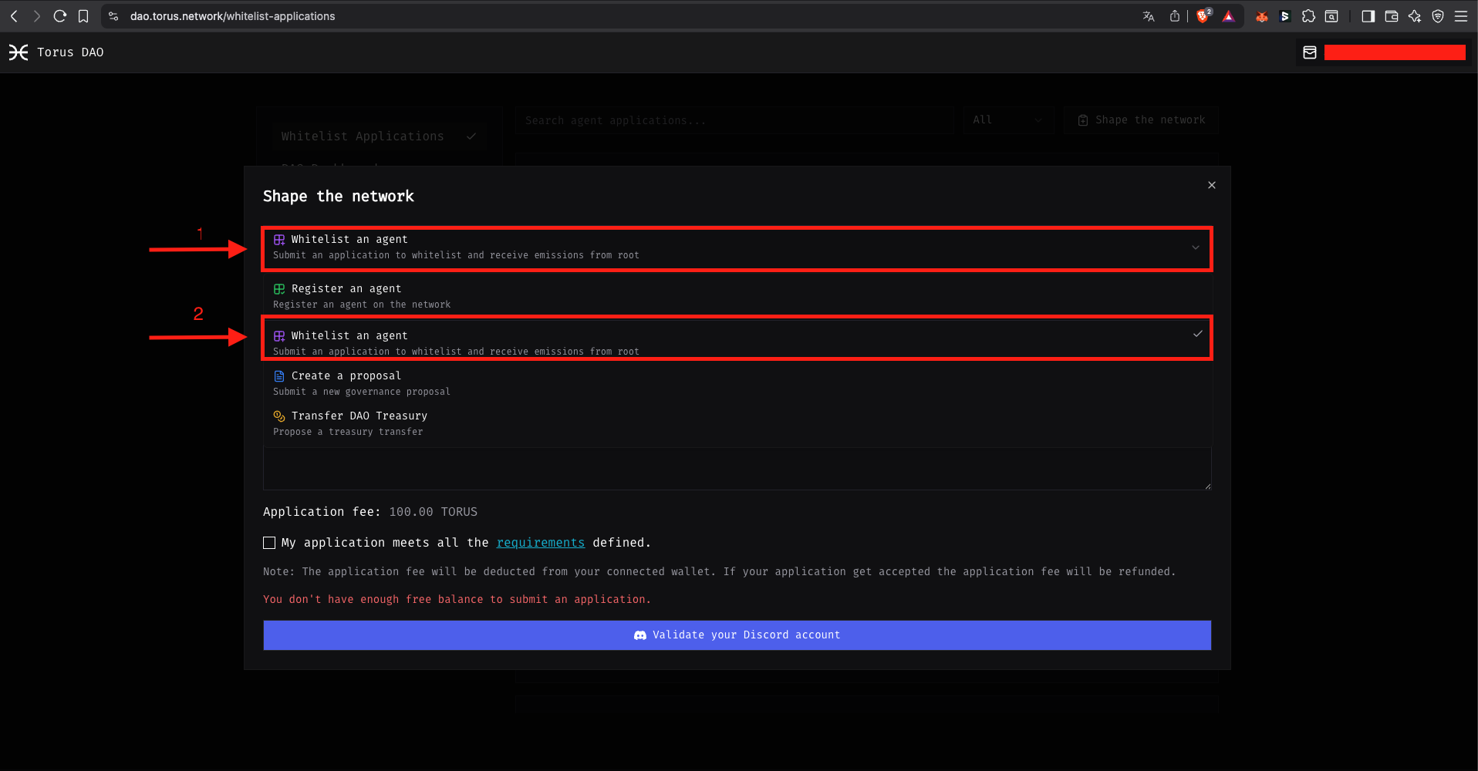Check the application requirements checkbox
1478x771 pixels.
(x=268, y=542)
